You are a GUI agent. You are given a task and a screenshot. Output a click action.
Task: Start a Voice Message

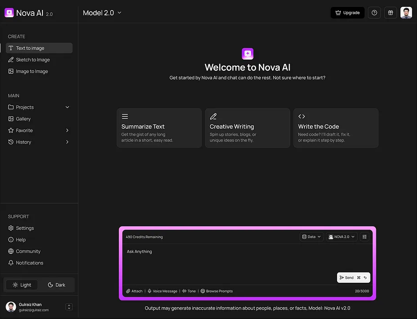[x=163, y=291]
